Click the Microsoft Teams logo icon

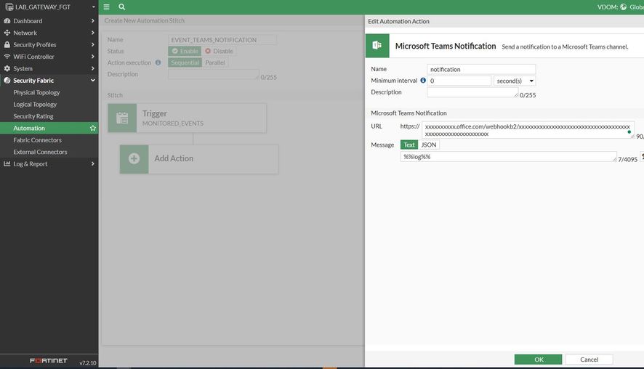click(x=377, y=46)
